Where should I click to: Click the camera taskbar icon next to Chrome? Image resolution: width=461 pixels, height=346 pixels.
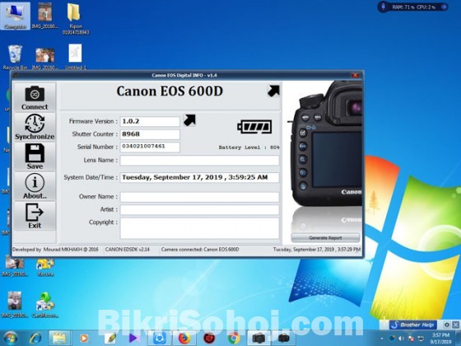point(258,339)
